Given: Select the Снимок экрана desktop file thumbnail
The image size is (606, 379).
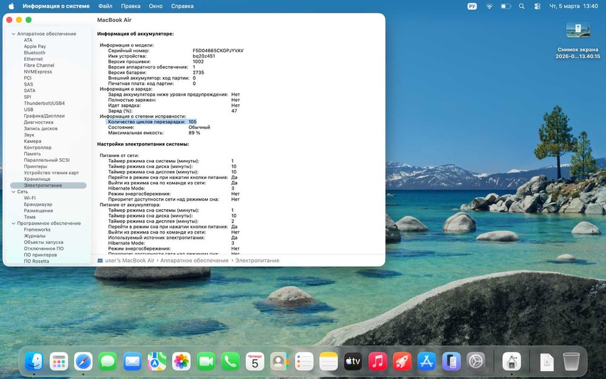Looking at the screenshot, I should coord(578,30).
